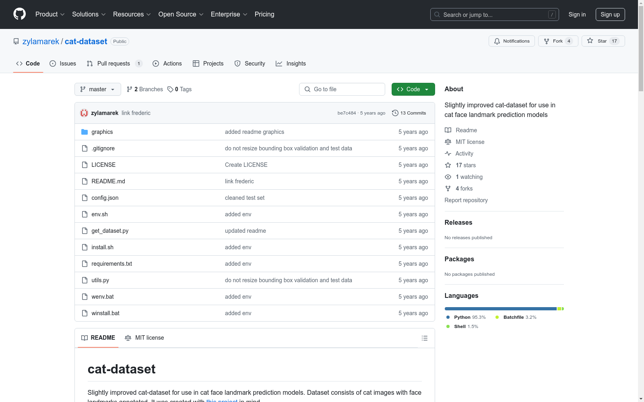Click zylamarek's avatar in commit bar
Screen dimensions: 644x402
point(84,113)
